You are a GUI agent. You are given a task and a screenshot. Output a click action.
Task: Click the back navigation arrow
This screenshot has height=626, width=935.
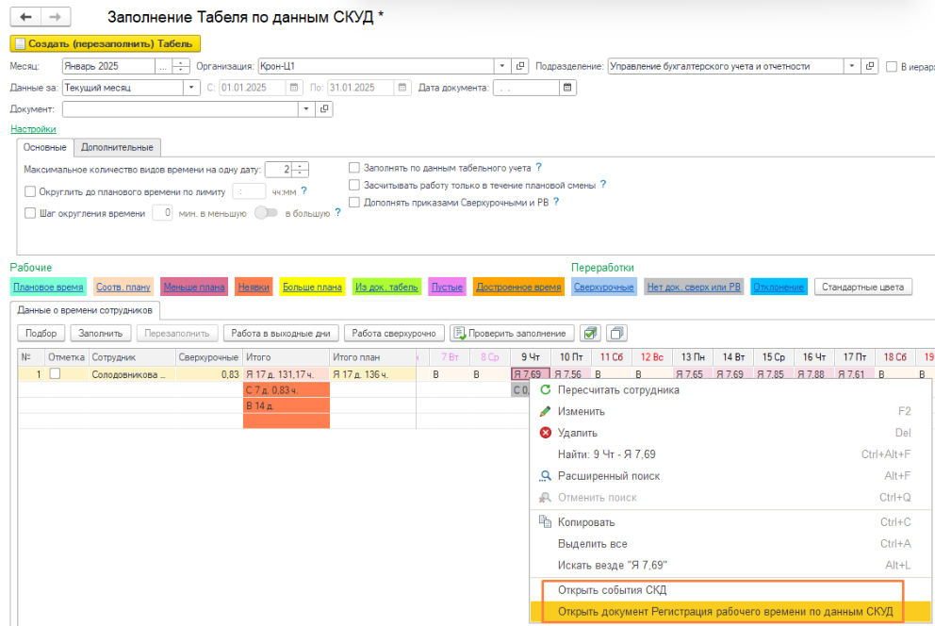coord(25,17)
